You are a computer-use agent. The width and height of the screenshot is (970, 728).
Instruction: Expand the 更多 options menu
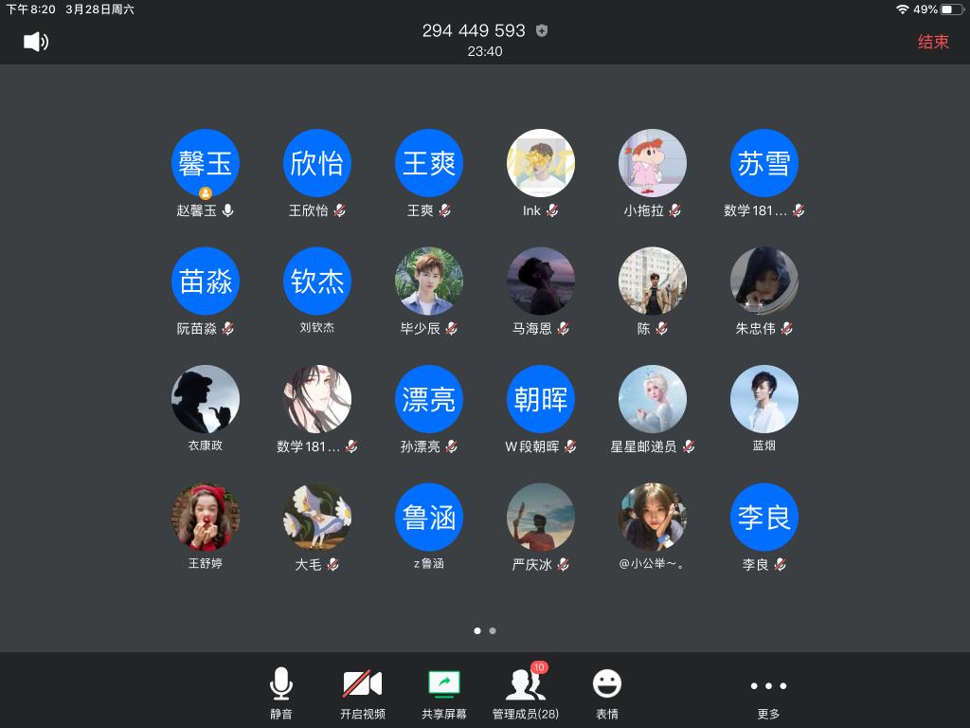click(767, 693)
